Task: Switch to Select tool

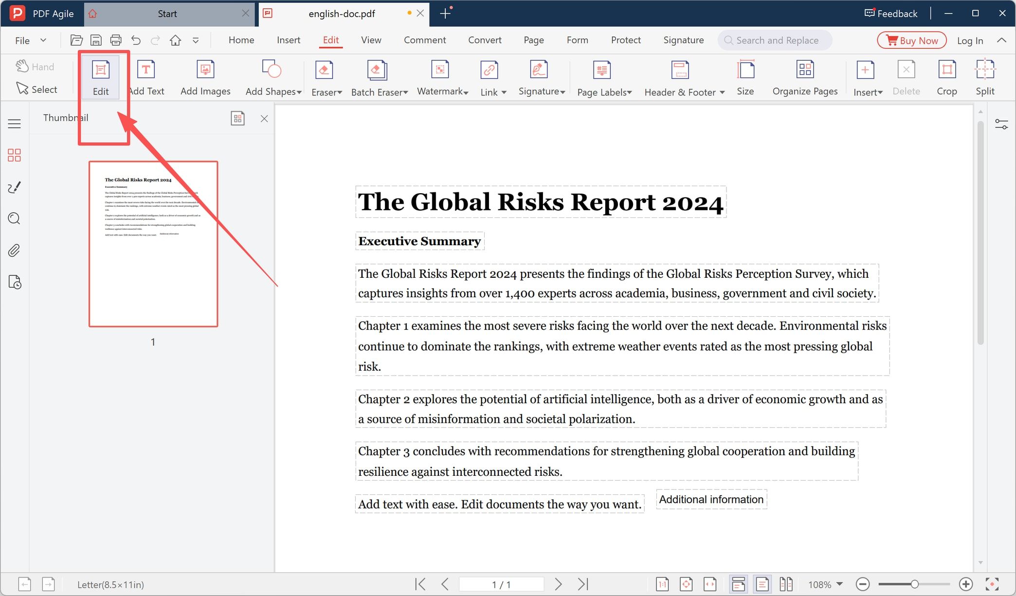Action: [x=36, y=89]
